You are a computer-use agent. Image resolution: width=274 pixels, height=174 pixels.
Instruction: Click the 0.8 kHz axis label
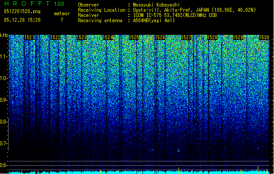(4, 122)
